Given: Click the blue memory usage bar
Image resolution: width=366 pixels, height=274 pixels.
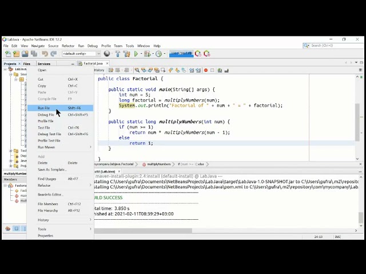Looking at the screenshot, I should [181, 54].
